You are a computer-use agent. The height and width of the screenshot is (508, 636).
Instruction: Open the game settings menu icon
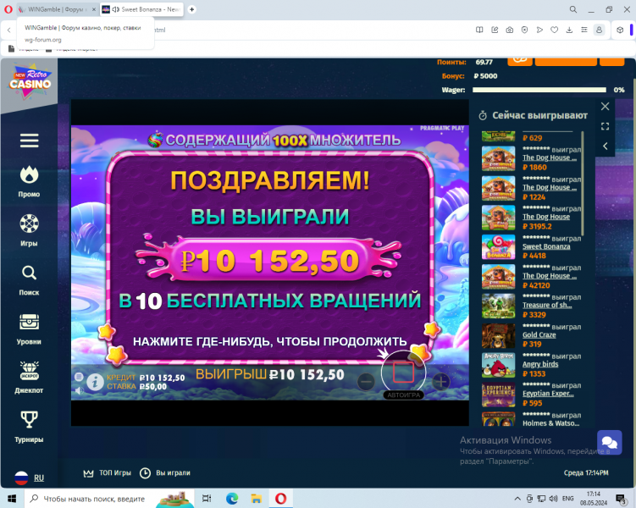point(79,377)
